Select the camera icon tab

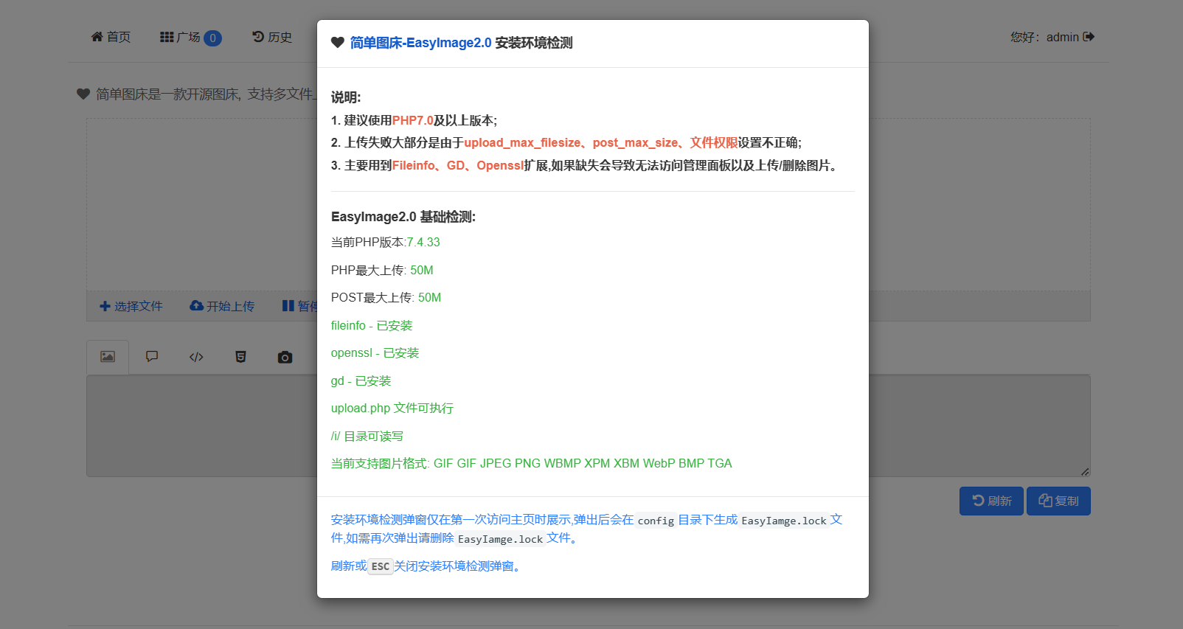[x=285, y=357]
